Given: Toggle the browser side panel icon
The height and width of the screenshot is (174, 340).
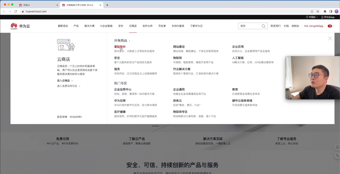Looking at the screenshot, I should [331, 11].
